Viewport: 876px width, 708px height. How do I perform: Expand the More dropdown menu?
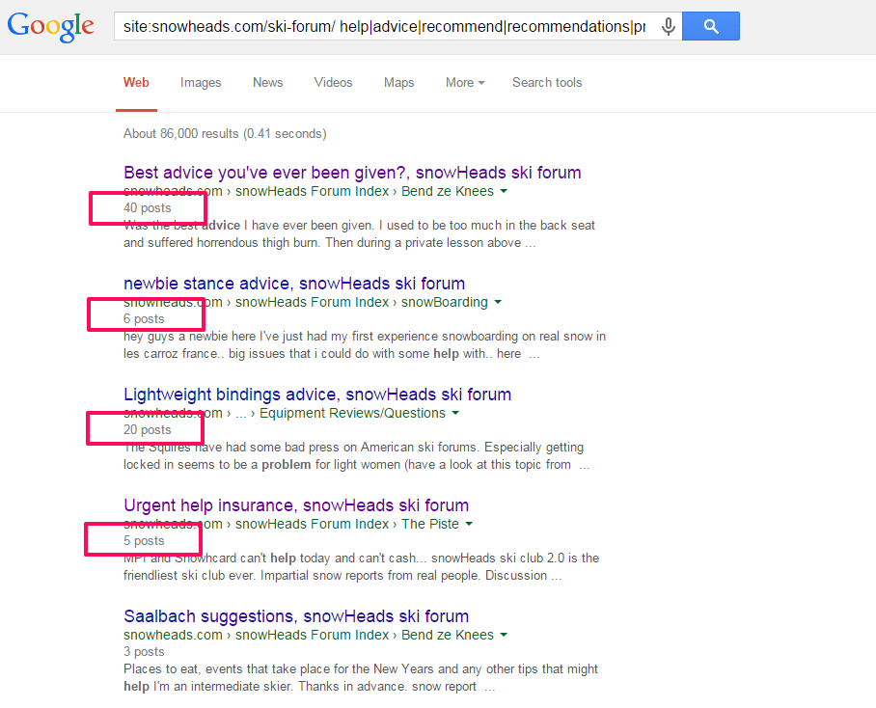[x=465, y=83]
